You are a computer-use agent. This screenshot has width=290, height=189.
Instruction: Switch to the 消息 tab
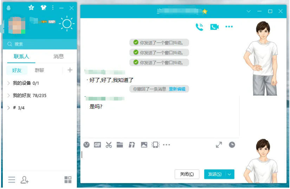[59, 56]
